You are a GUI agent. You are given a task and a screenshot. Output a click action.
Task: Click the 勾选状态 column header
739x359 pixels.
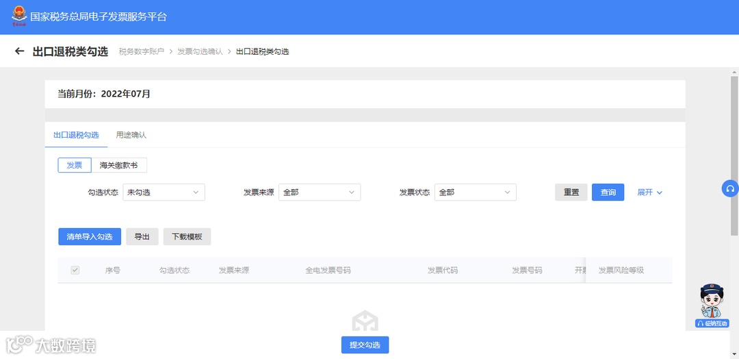tap(174, 271)
